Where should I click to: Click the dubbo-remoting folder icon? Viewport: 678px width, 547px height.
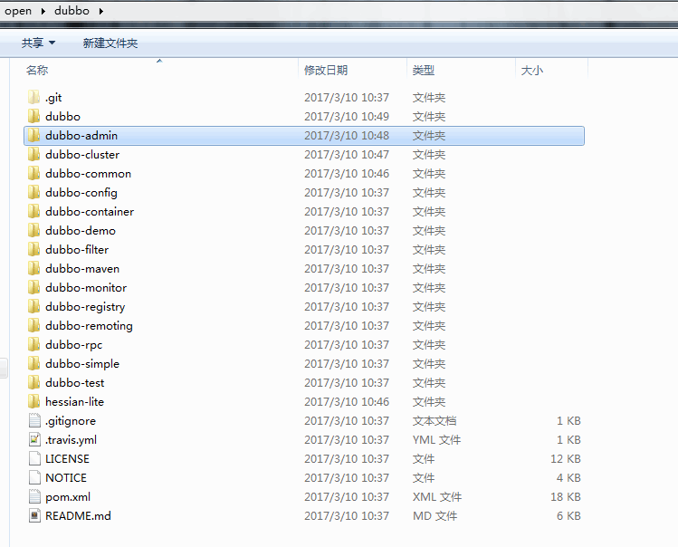click(33, 326)
